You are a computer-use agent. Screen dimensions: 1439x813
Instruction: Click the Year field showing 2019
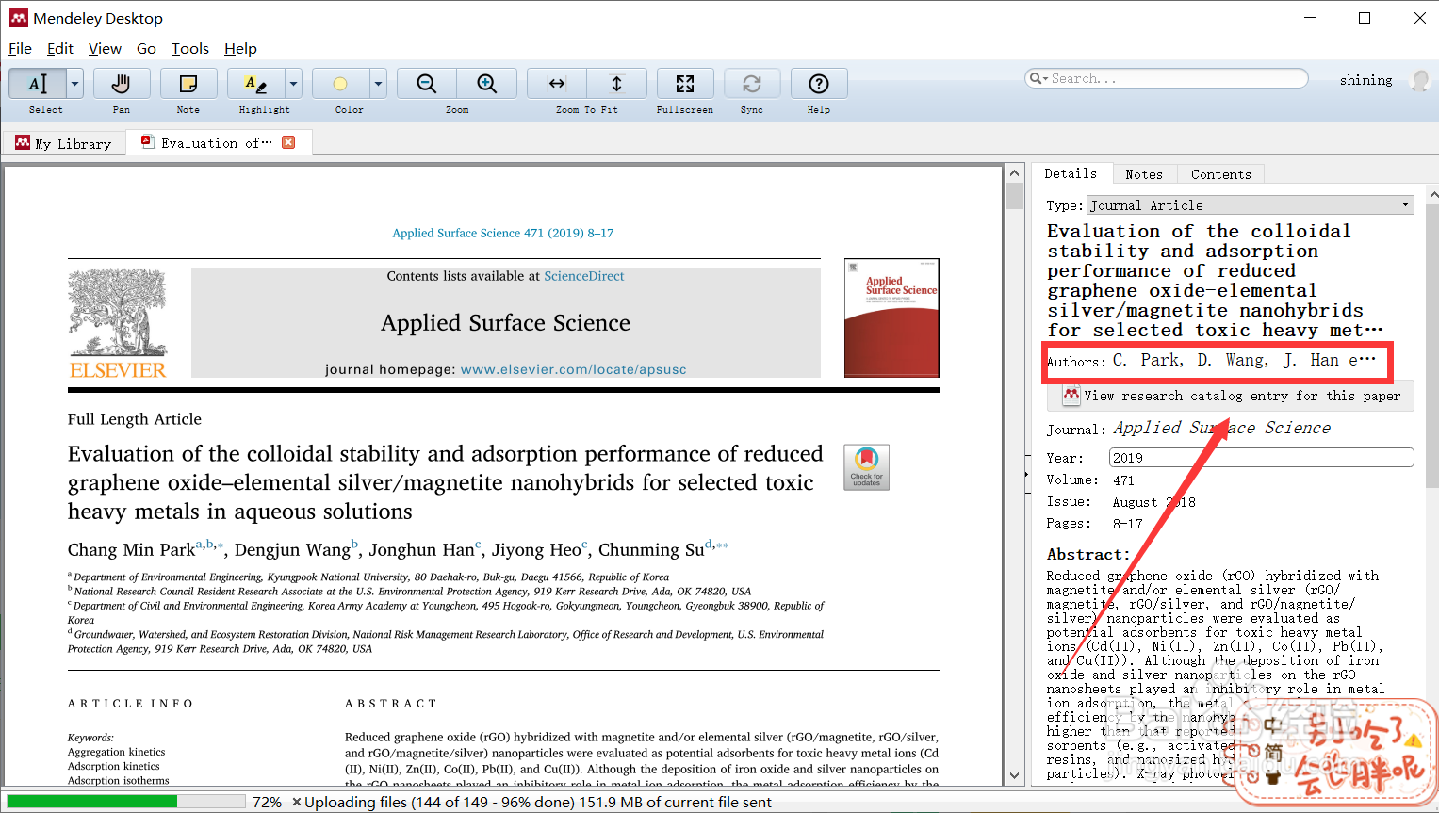[1261, 458]
